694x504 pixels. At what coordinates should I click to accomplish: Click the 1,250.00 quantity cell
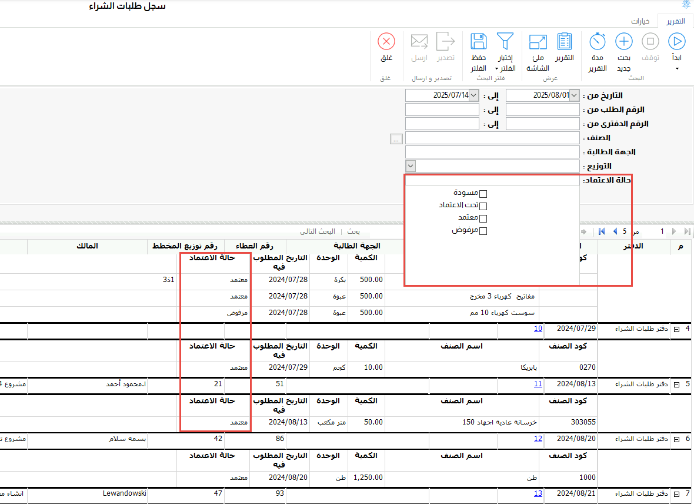click(x=368, y=478)
